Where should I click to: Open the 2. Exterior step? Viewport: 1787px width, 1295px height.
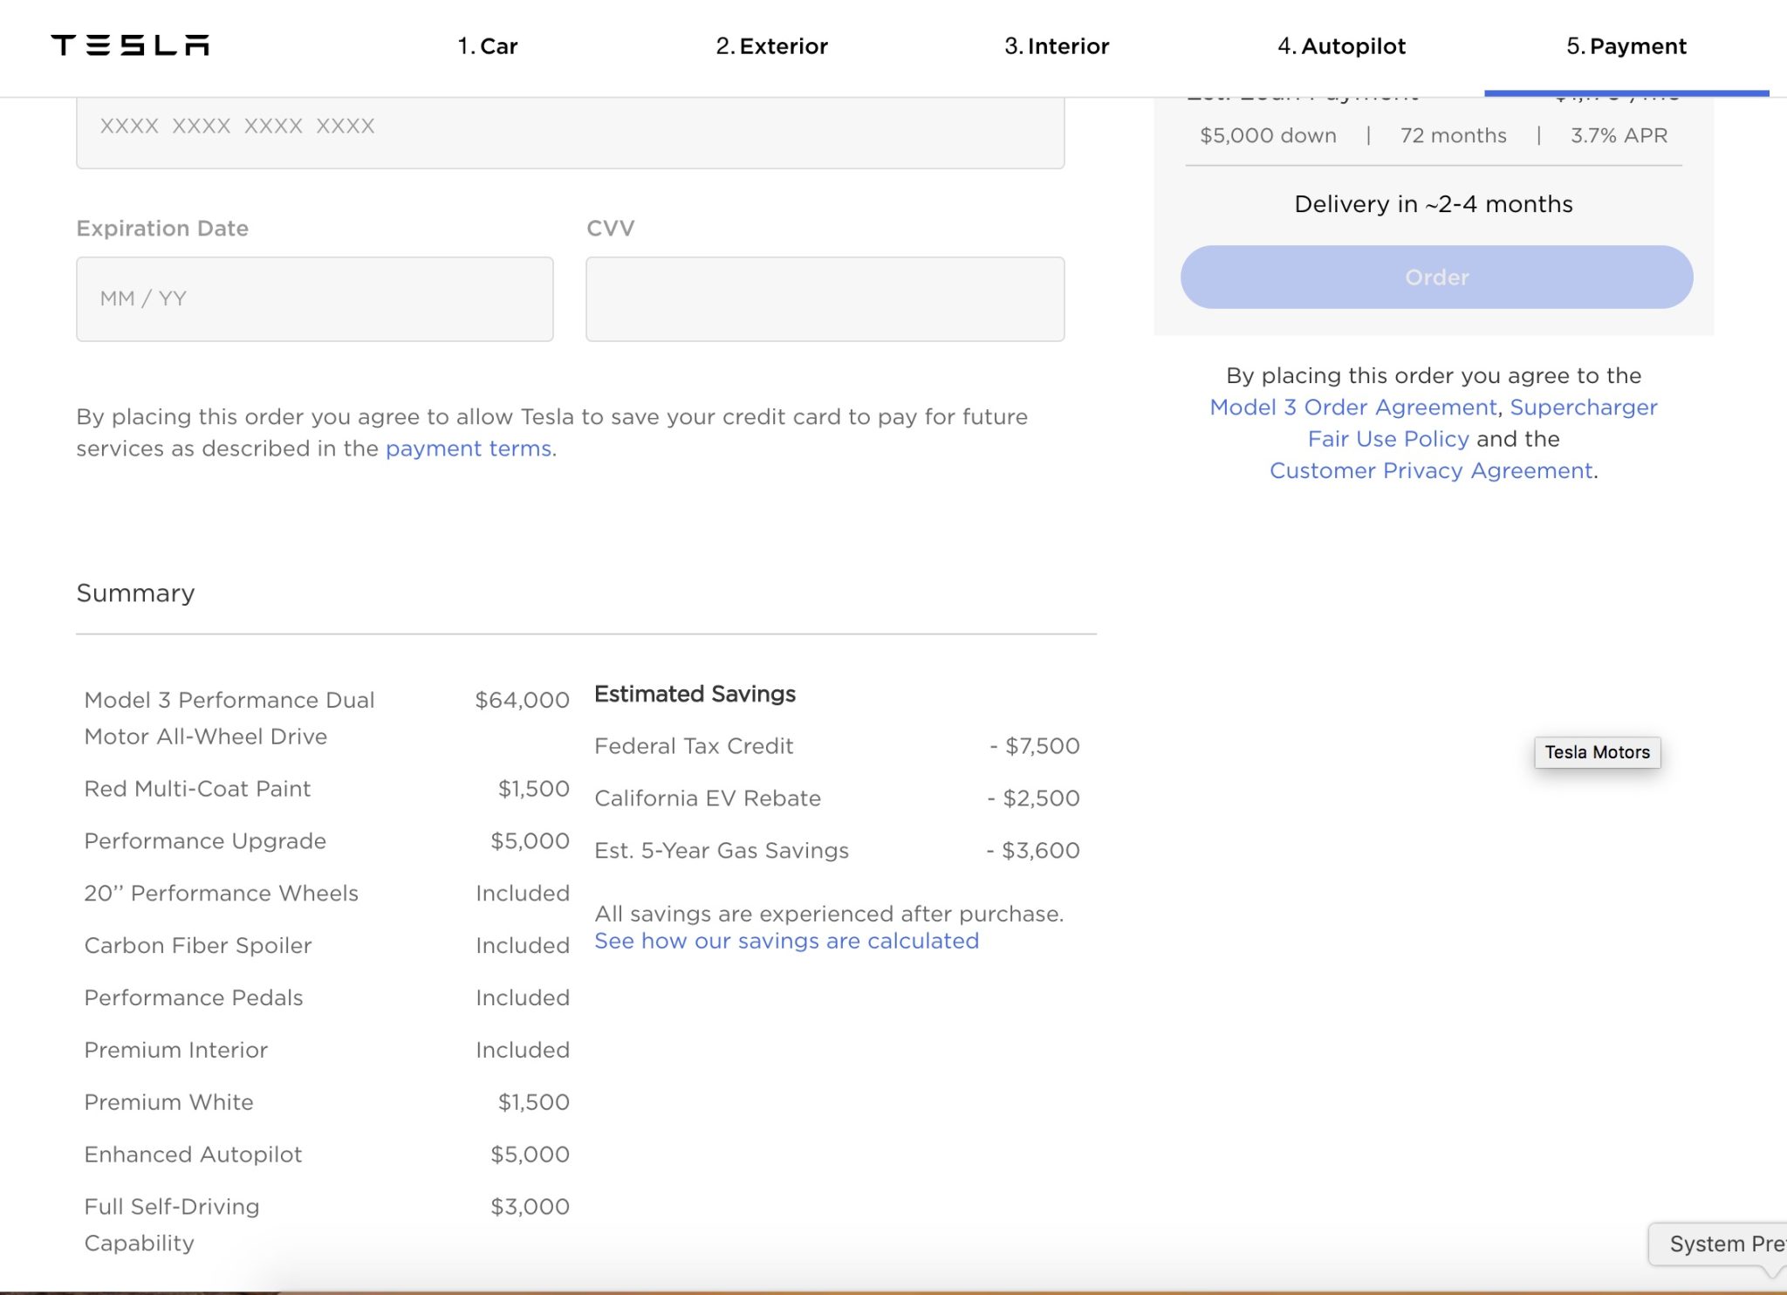pos(771,46)
